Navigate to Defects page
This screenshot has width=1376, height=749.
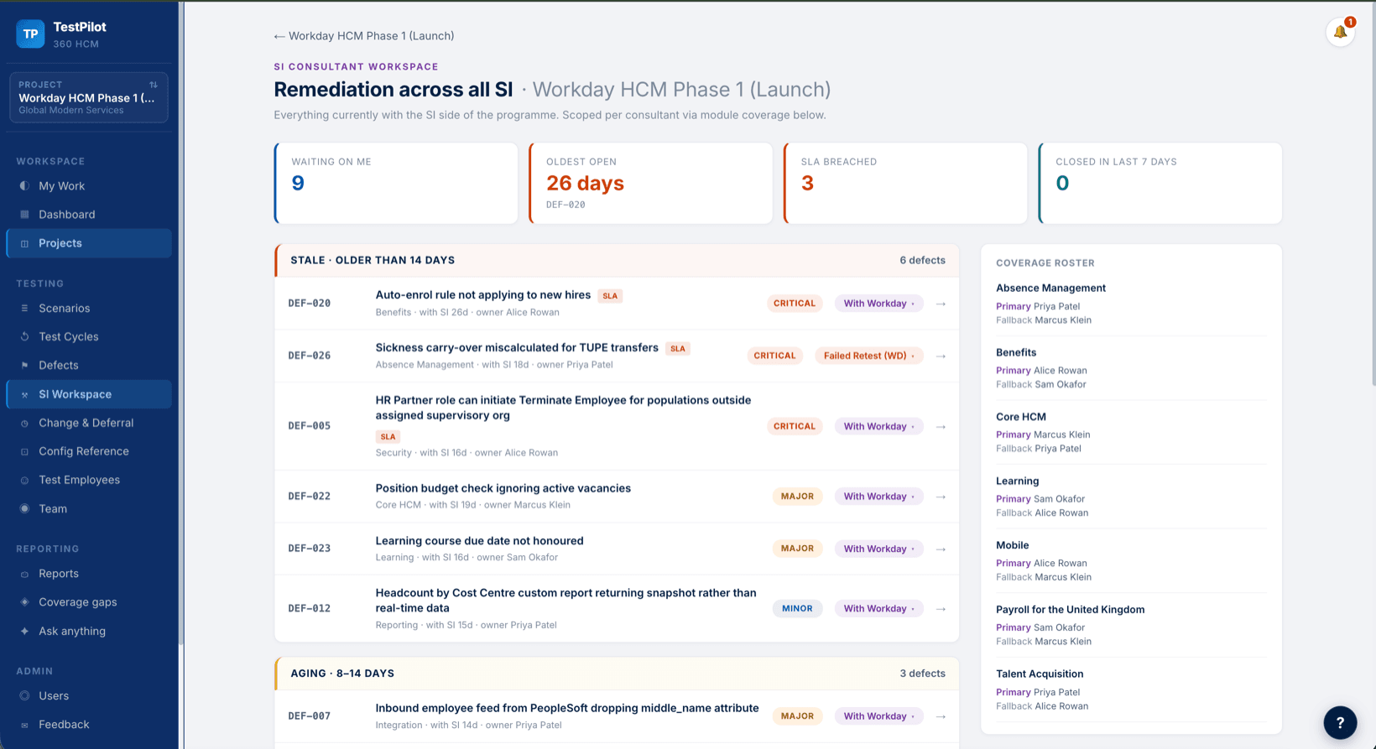(89, 366)
